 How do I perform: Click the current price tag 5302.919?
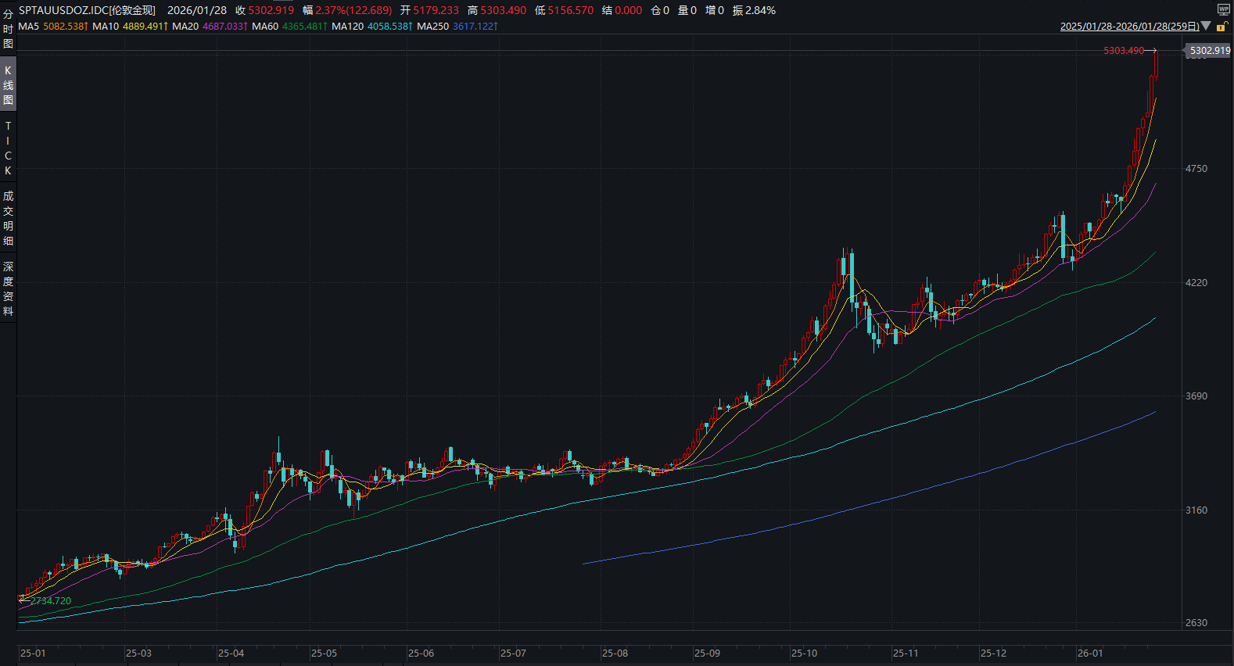pyautogui.click(x=1209, y=51)
